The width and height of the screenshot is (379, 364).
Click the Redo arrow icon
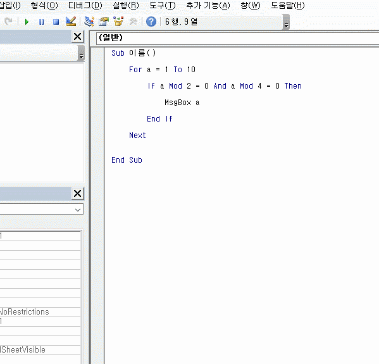pos(8,22)
